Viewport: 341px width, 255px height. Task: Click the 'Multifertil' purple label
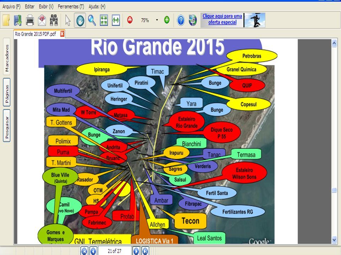click(x=63, y=91)
